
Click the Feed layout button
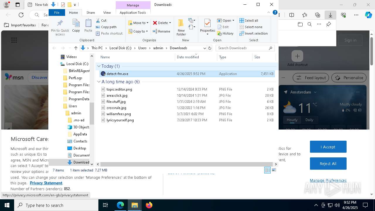[311, 78]
